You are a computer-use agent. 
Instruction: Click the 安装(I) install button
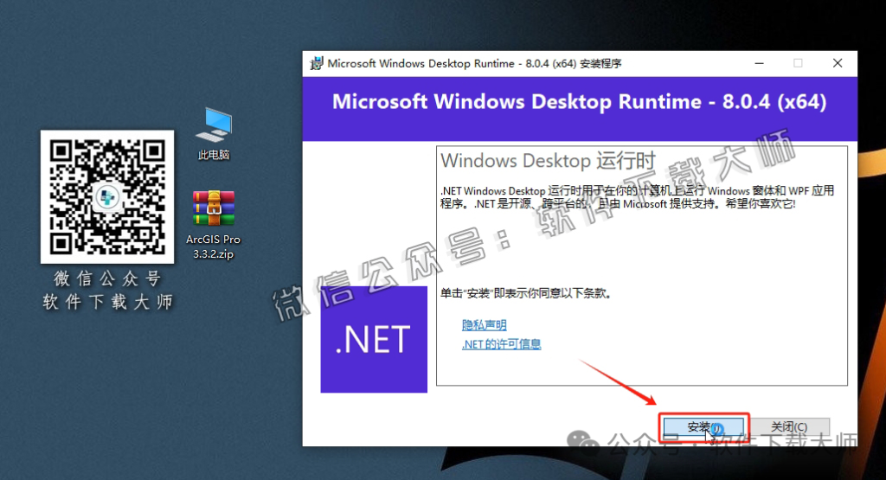click(703, 427)
